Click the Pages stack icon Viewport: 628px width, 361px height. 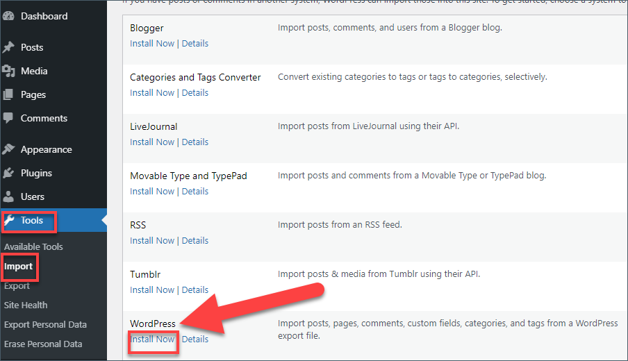pos(8,94)
